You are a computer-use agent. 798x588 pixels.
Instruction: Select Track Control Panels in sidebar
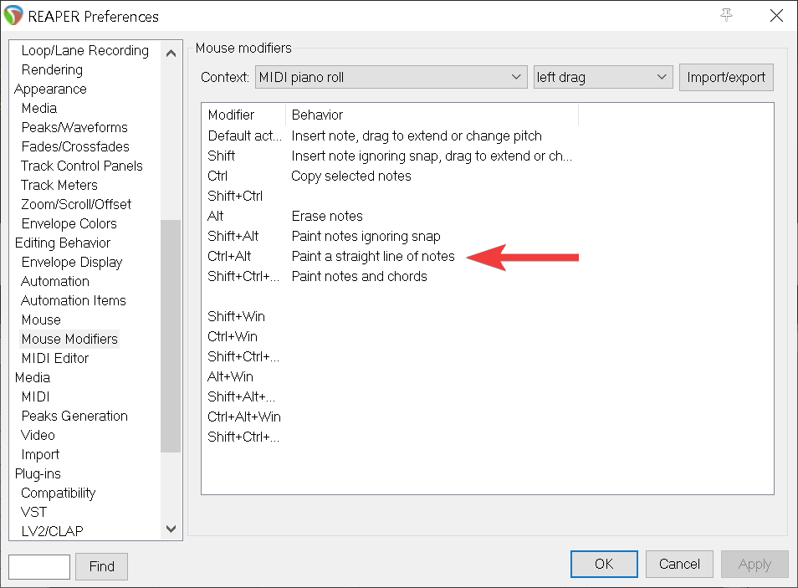tap(82, 166)
